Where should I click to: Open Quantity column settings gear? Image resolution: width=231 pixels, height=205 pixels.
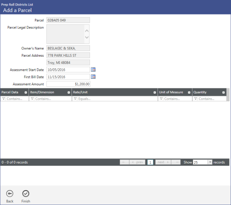point(223,92)
